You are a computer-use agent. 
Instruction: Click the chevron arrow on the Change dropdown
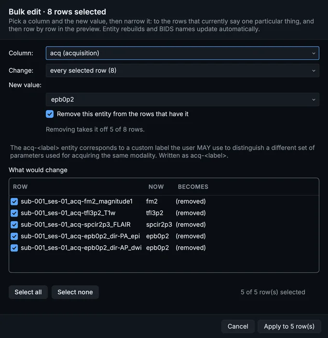[x=314, y=70]
